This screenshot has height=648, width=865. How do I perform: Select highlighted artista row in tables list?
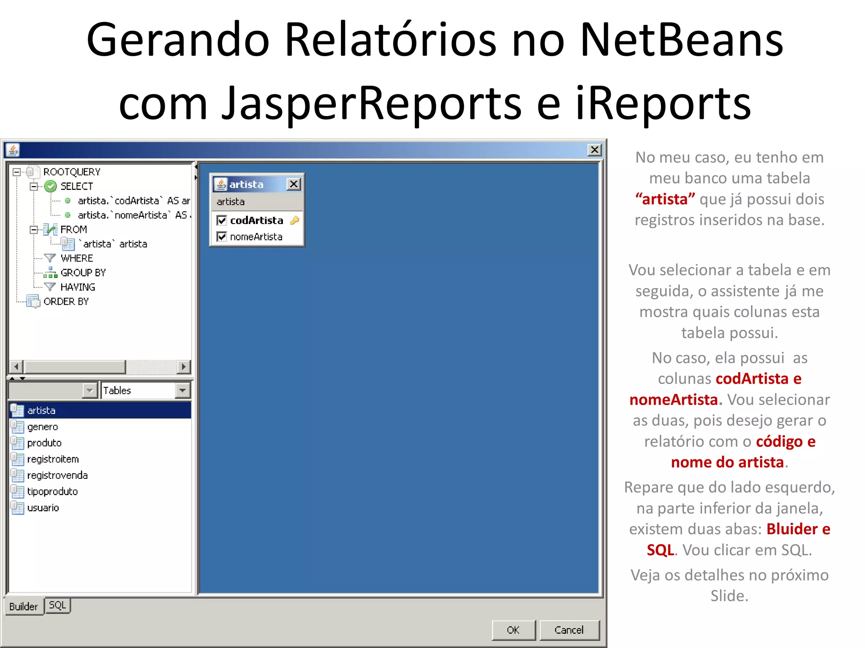pyautogui.click(x=100, y=410)
